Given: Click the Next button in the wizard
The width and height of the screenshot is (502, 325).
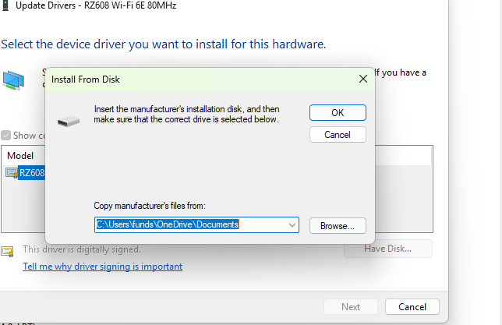Looking at the screenshot, I should pyautogui.click(x=351, y=307).
